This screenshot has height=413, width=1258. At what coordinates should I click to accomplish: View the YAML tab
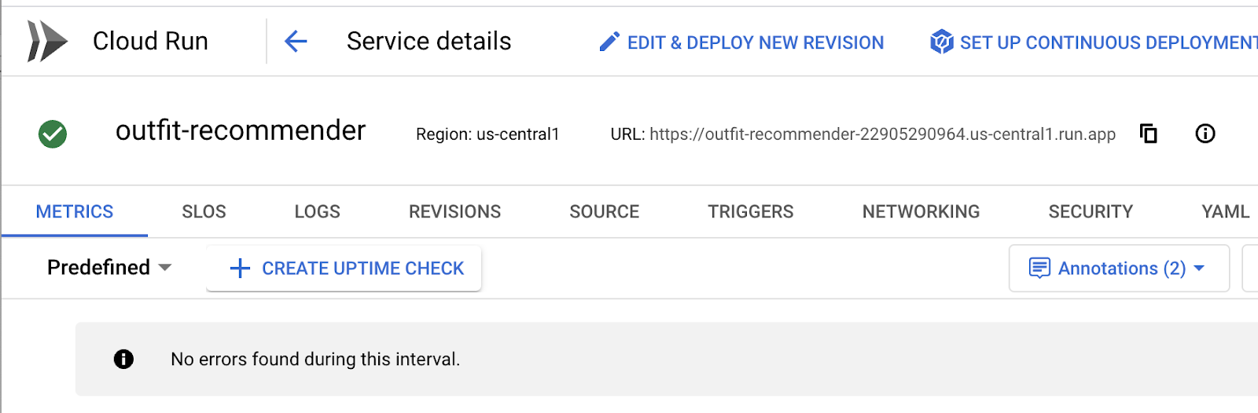[x=1225, y=212]
